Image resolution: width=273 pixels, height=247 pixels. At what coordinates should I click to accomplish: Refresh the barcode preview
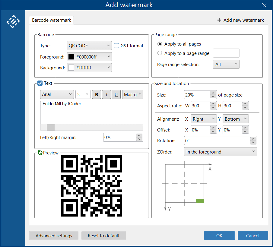[40, 153]
